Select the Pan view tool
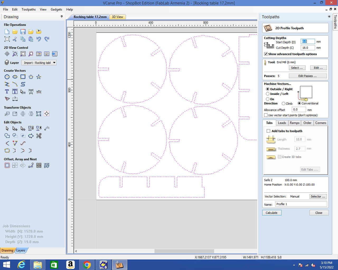The width and height of the screenshot is (338, 270). click(7, 54)
